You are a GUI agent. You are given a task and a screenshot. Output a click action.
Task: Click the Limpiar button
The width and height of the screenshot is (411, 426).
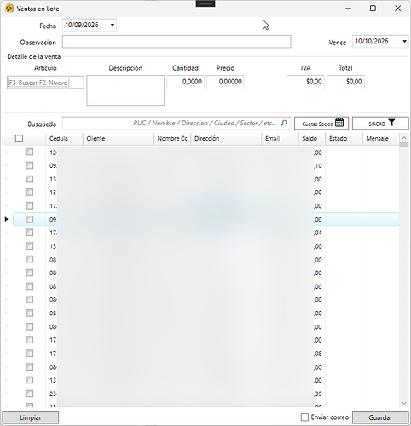point(31,417)
